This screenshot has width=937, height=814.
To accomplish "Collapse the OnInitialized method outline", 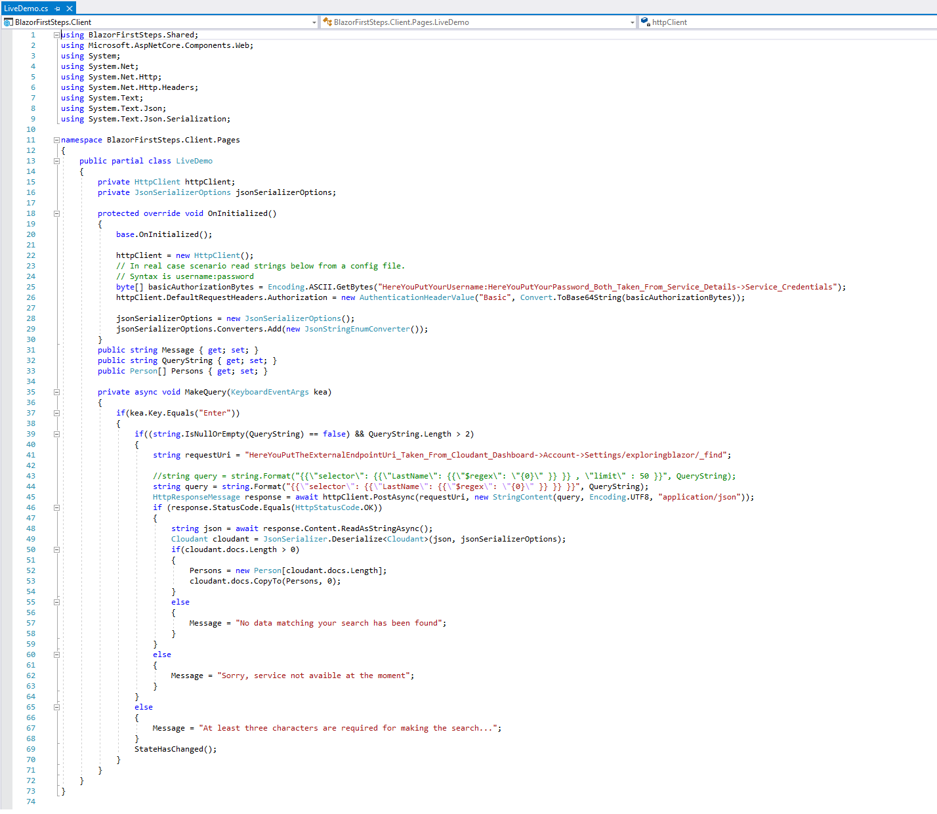I will coord(56,213).
